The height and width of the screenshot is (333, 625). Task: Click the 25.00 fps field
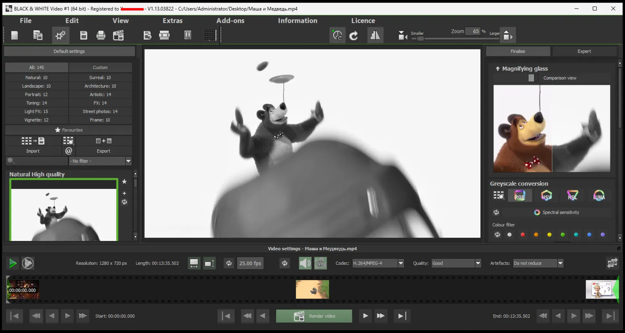point(250,263)
